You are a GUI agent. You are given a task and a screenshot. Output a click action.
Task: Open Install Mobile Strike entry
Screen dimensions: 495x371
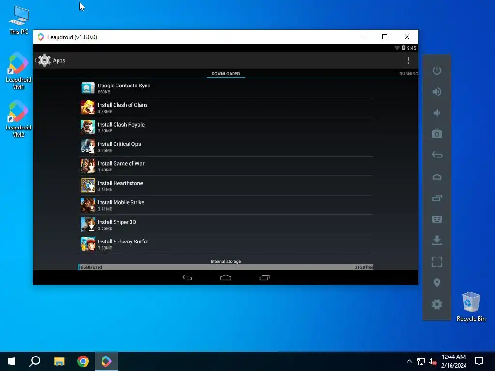coord(226,205)
